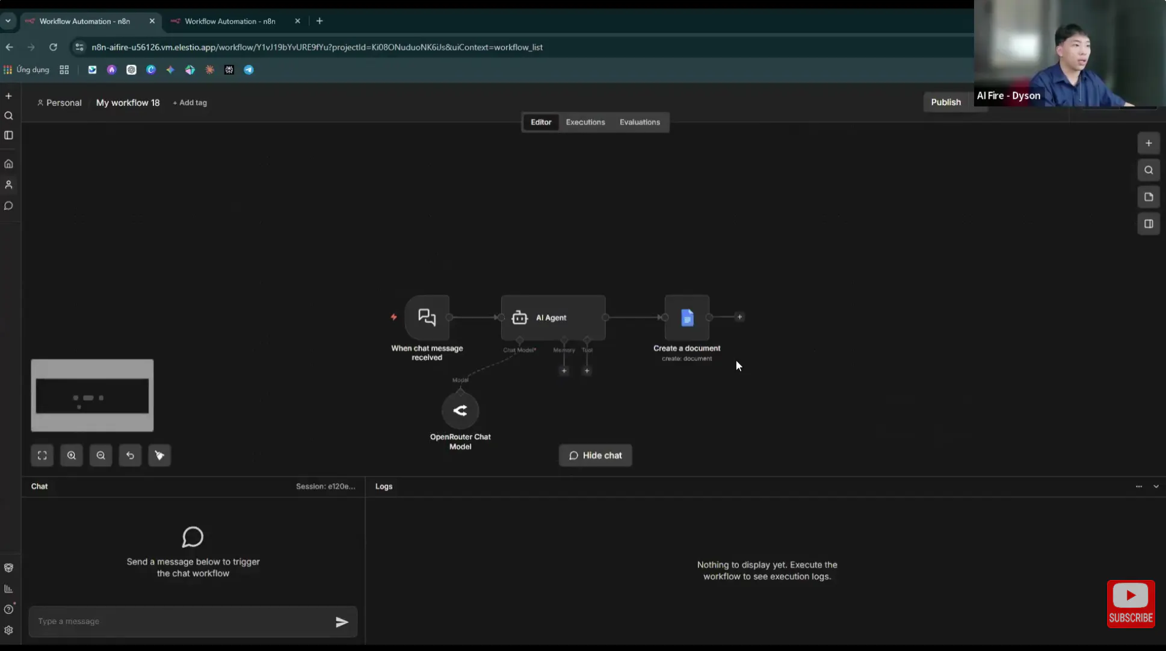The width and height of the screenshot is (1166, 651).
Task: Switch to the inactive Workflow Automation browser tab
Action: pos(230,21)
